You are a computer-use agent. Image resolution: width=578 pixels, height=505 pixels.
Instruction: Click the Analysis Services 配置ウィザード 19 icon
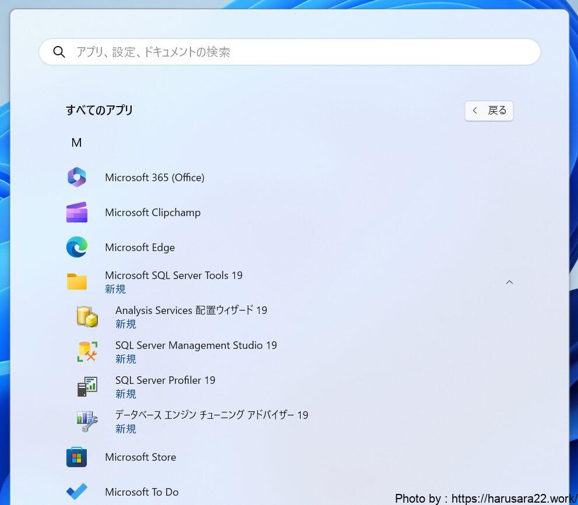pyautogui.click(x=87, y=316)
